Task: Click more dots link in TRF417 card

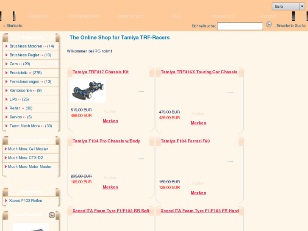Action: click(x=141, y=91)
